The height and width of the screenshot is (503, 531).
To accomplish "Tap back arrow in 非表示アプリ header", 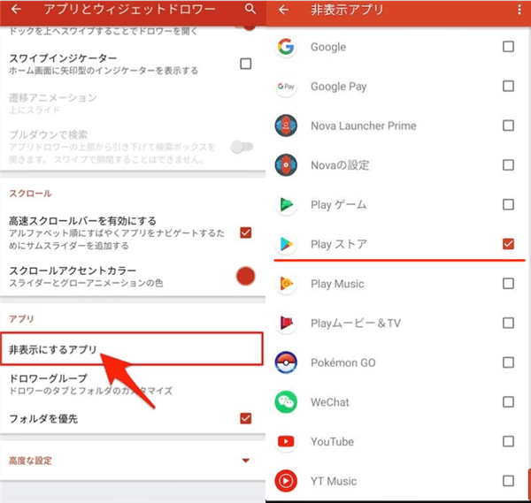I will tap(283, 10).
